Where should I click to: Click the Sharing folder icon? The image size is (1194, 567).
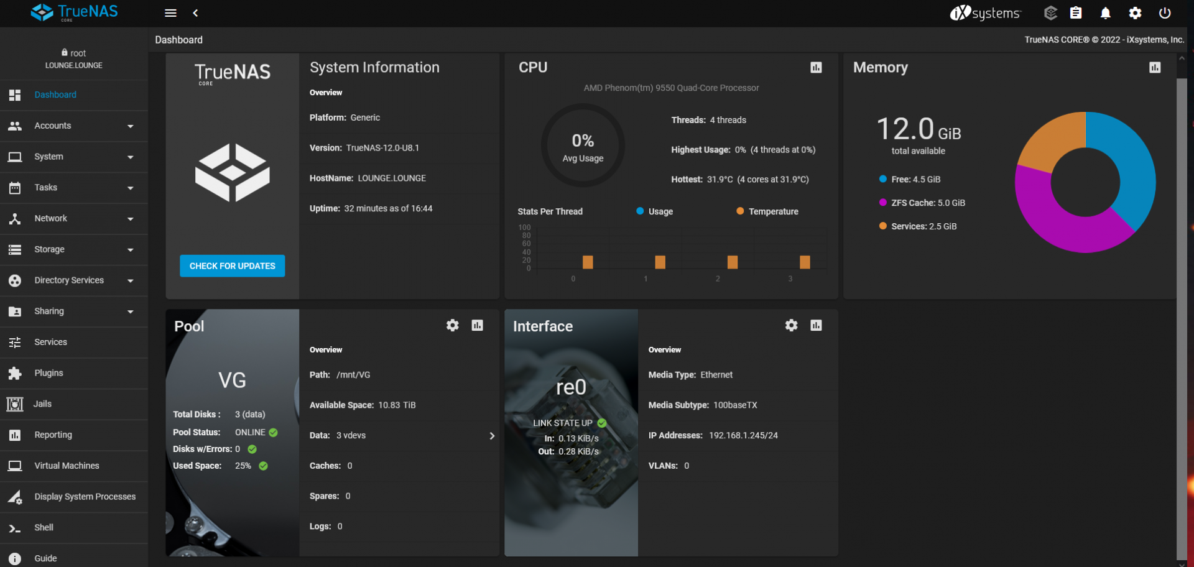point(15,311)
